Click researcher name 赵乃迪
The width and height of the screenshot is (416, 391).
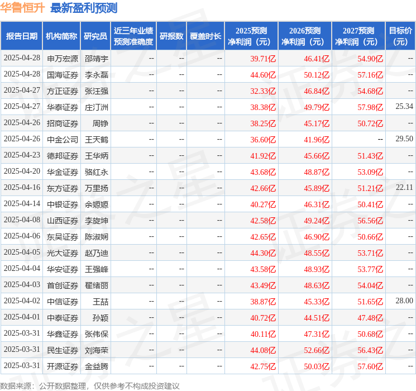[x=97, y=253]
